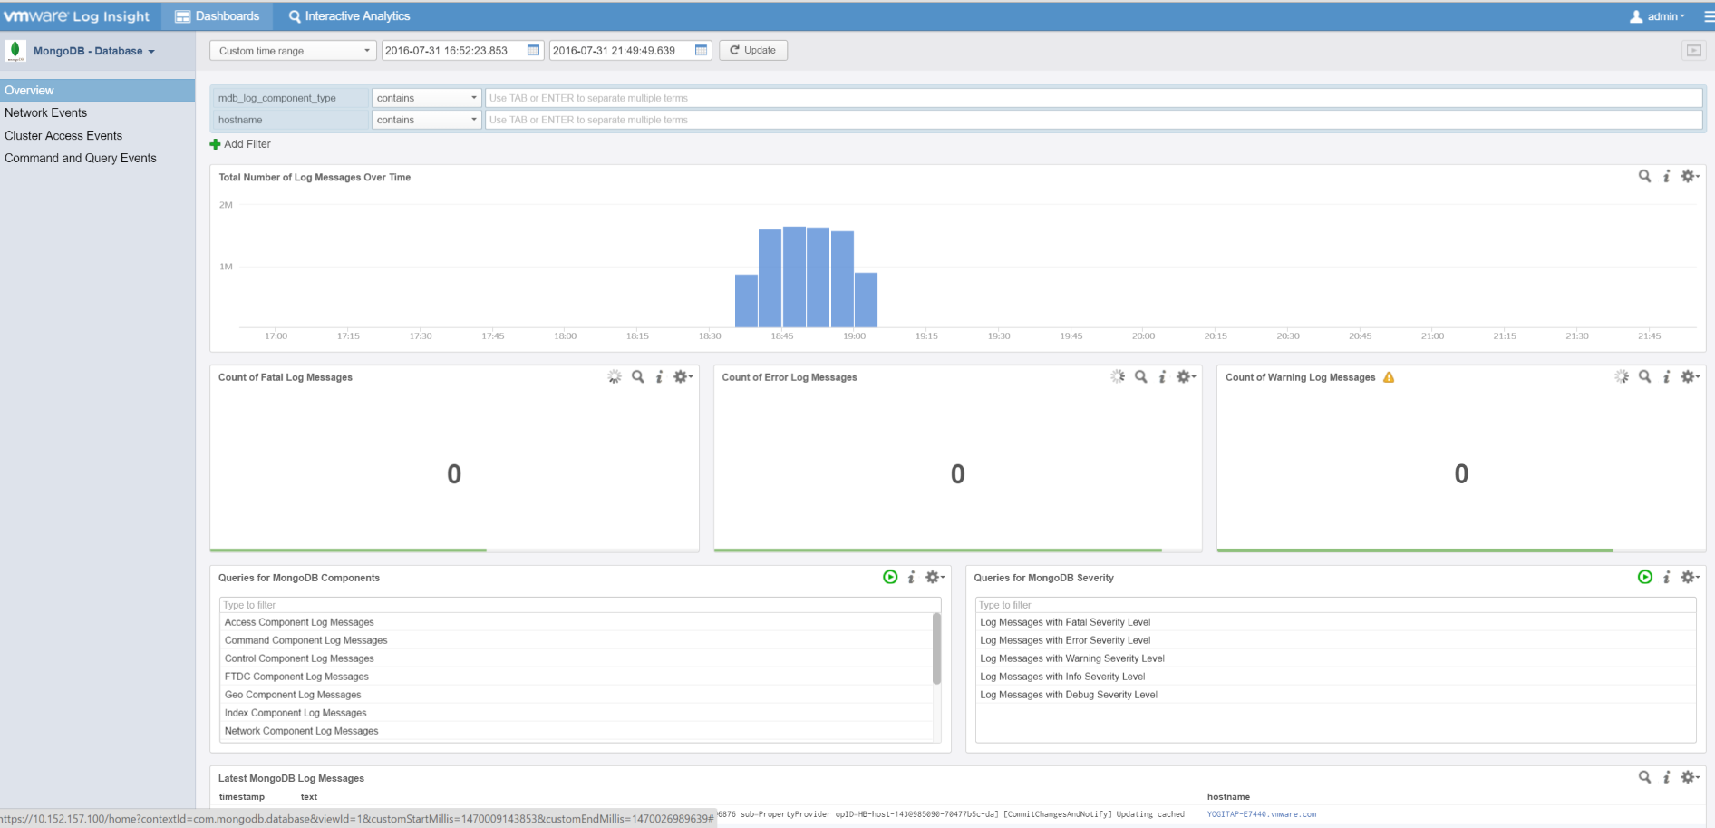
Task: Show info for Error Log Messages widget
Action: tap(1163, 376)
